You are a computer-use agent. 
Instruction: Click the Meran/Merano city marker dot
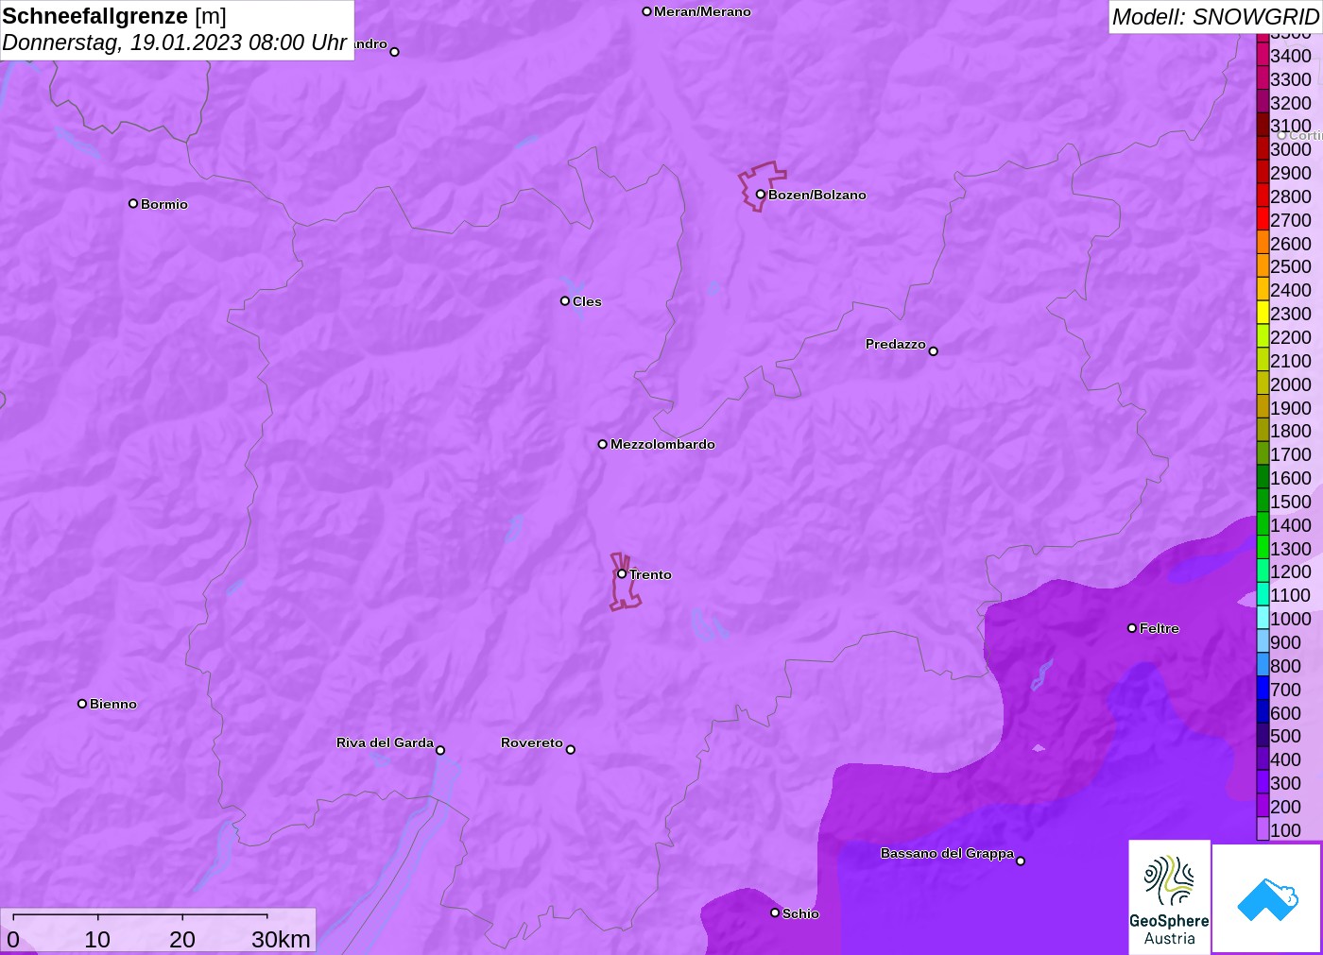coord(646,11)
